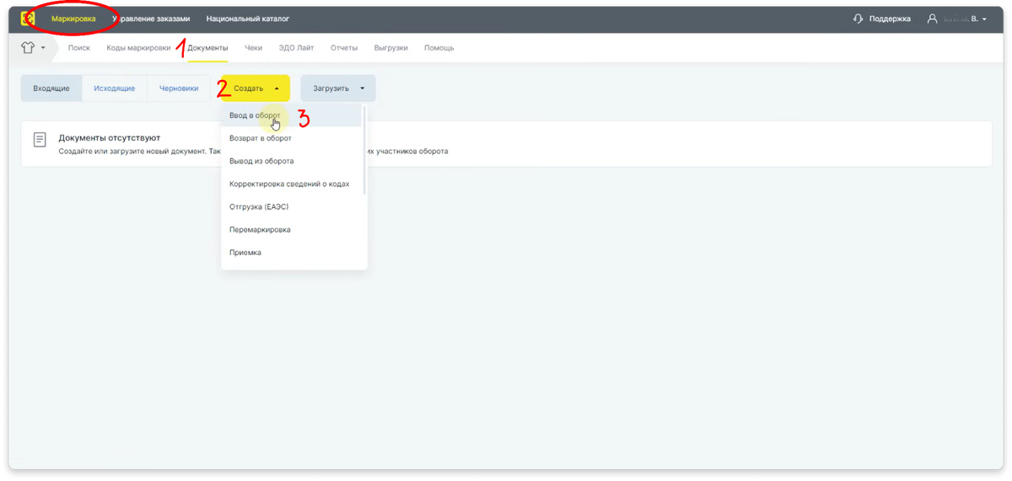This screenshot has height=481, width=1012.
Task: Click the dropdown menu scrollbar
Action: point(364,150)
